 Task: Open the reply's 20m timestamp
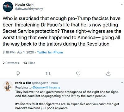pos(54,83)
